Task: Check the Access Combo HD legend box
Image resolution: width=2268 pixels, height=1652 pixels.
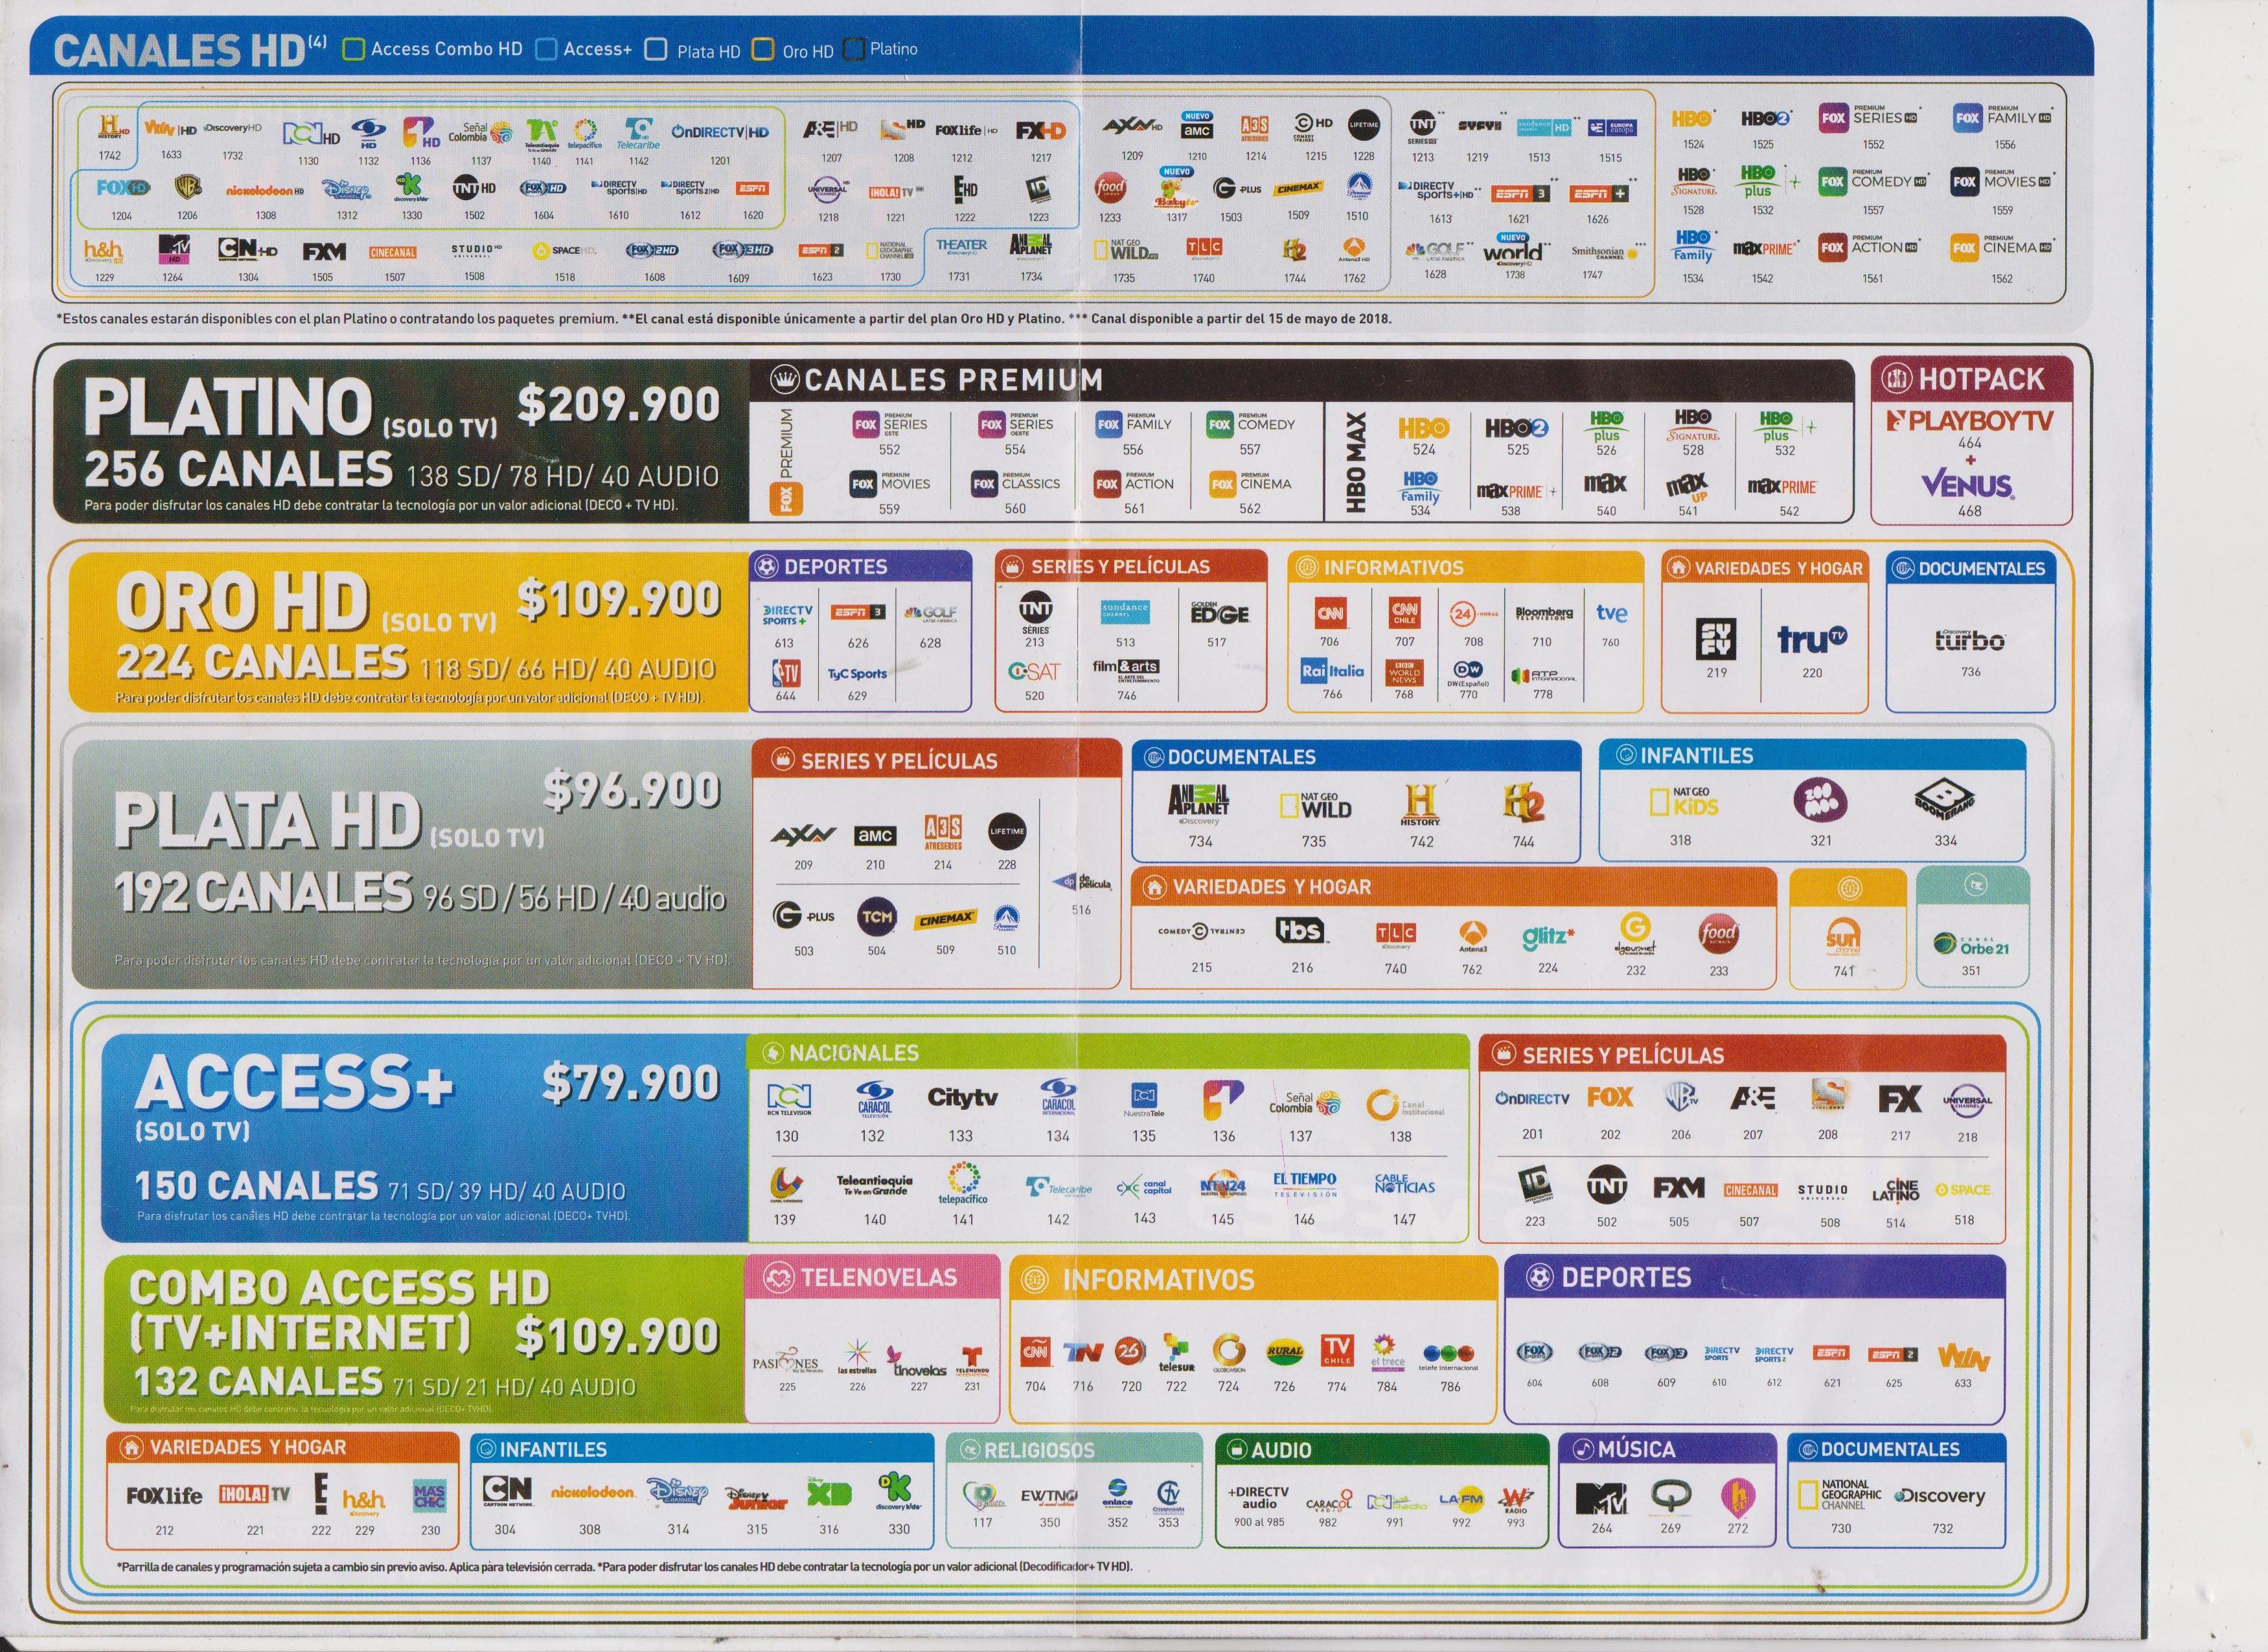Action: pyautogui.click(x=353, y=49)
